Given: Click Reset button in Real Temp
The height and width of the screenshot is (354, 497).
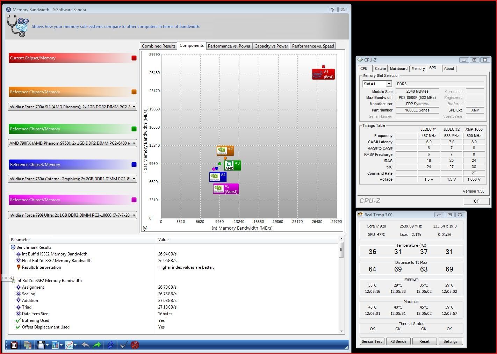Looking at the screenshot, I should [x=424, y=341].
